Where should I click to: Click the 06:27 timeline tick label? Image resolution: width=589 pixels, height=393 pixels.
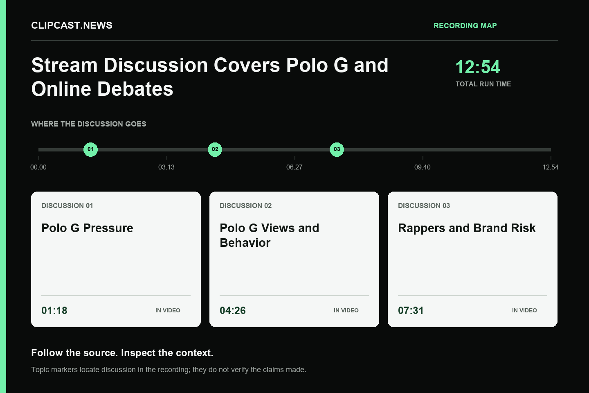point(294,167)
